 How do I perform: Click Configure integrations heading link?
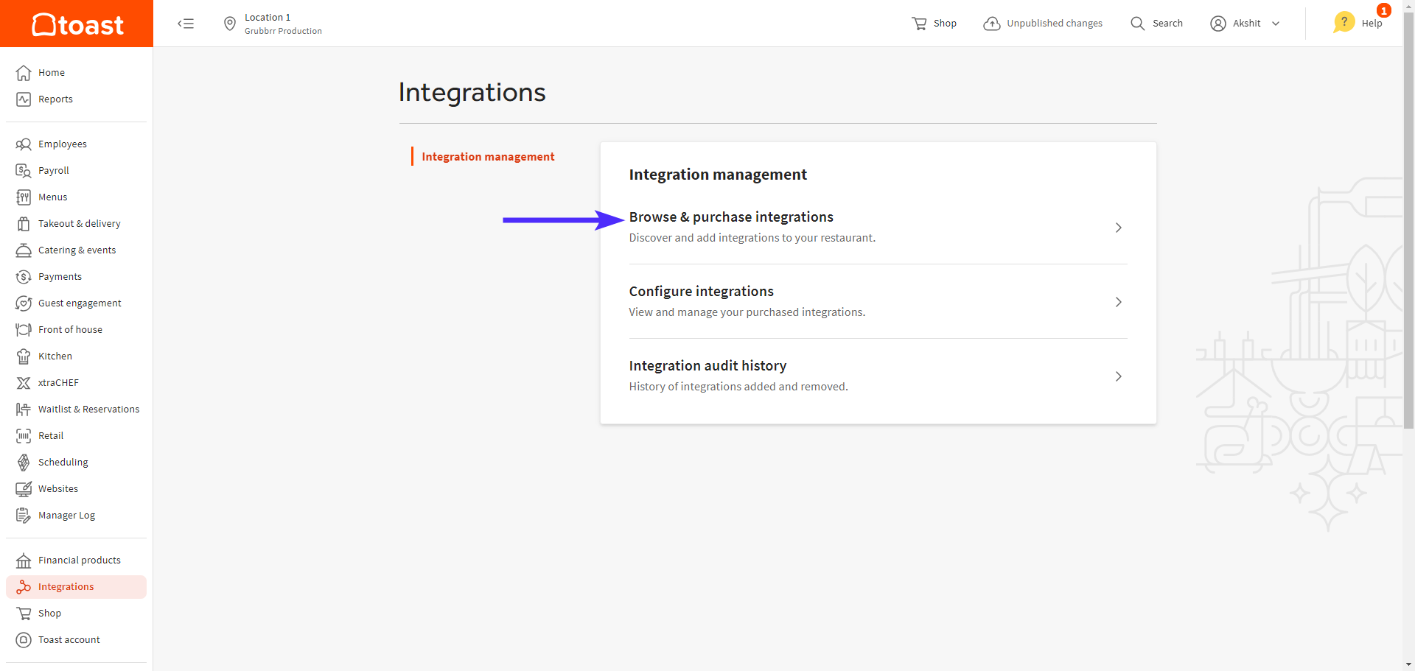(x=701, y=292)
